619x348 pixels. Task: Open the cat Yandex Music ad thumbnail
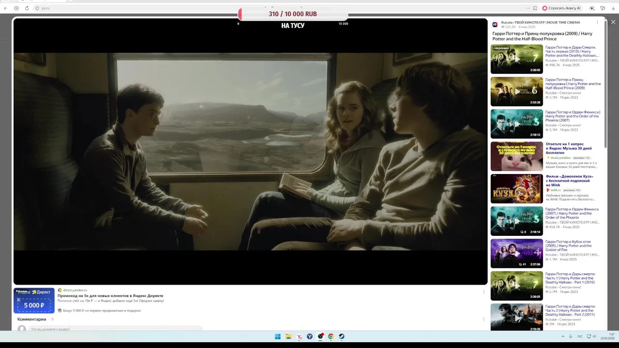pyautogui.click(x=516, y=156)
